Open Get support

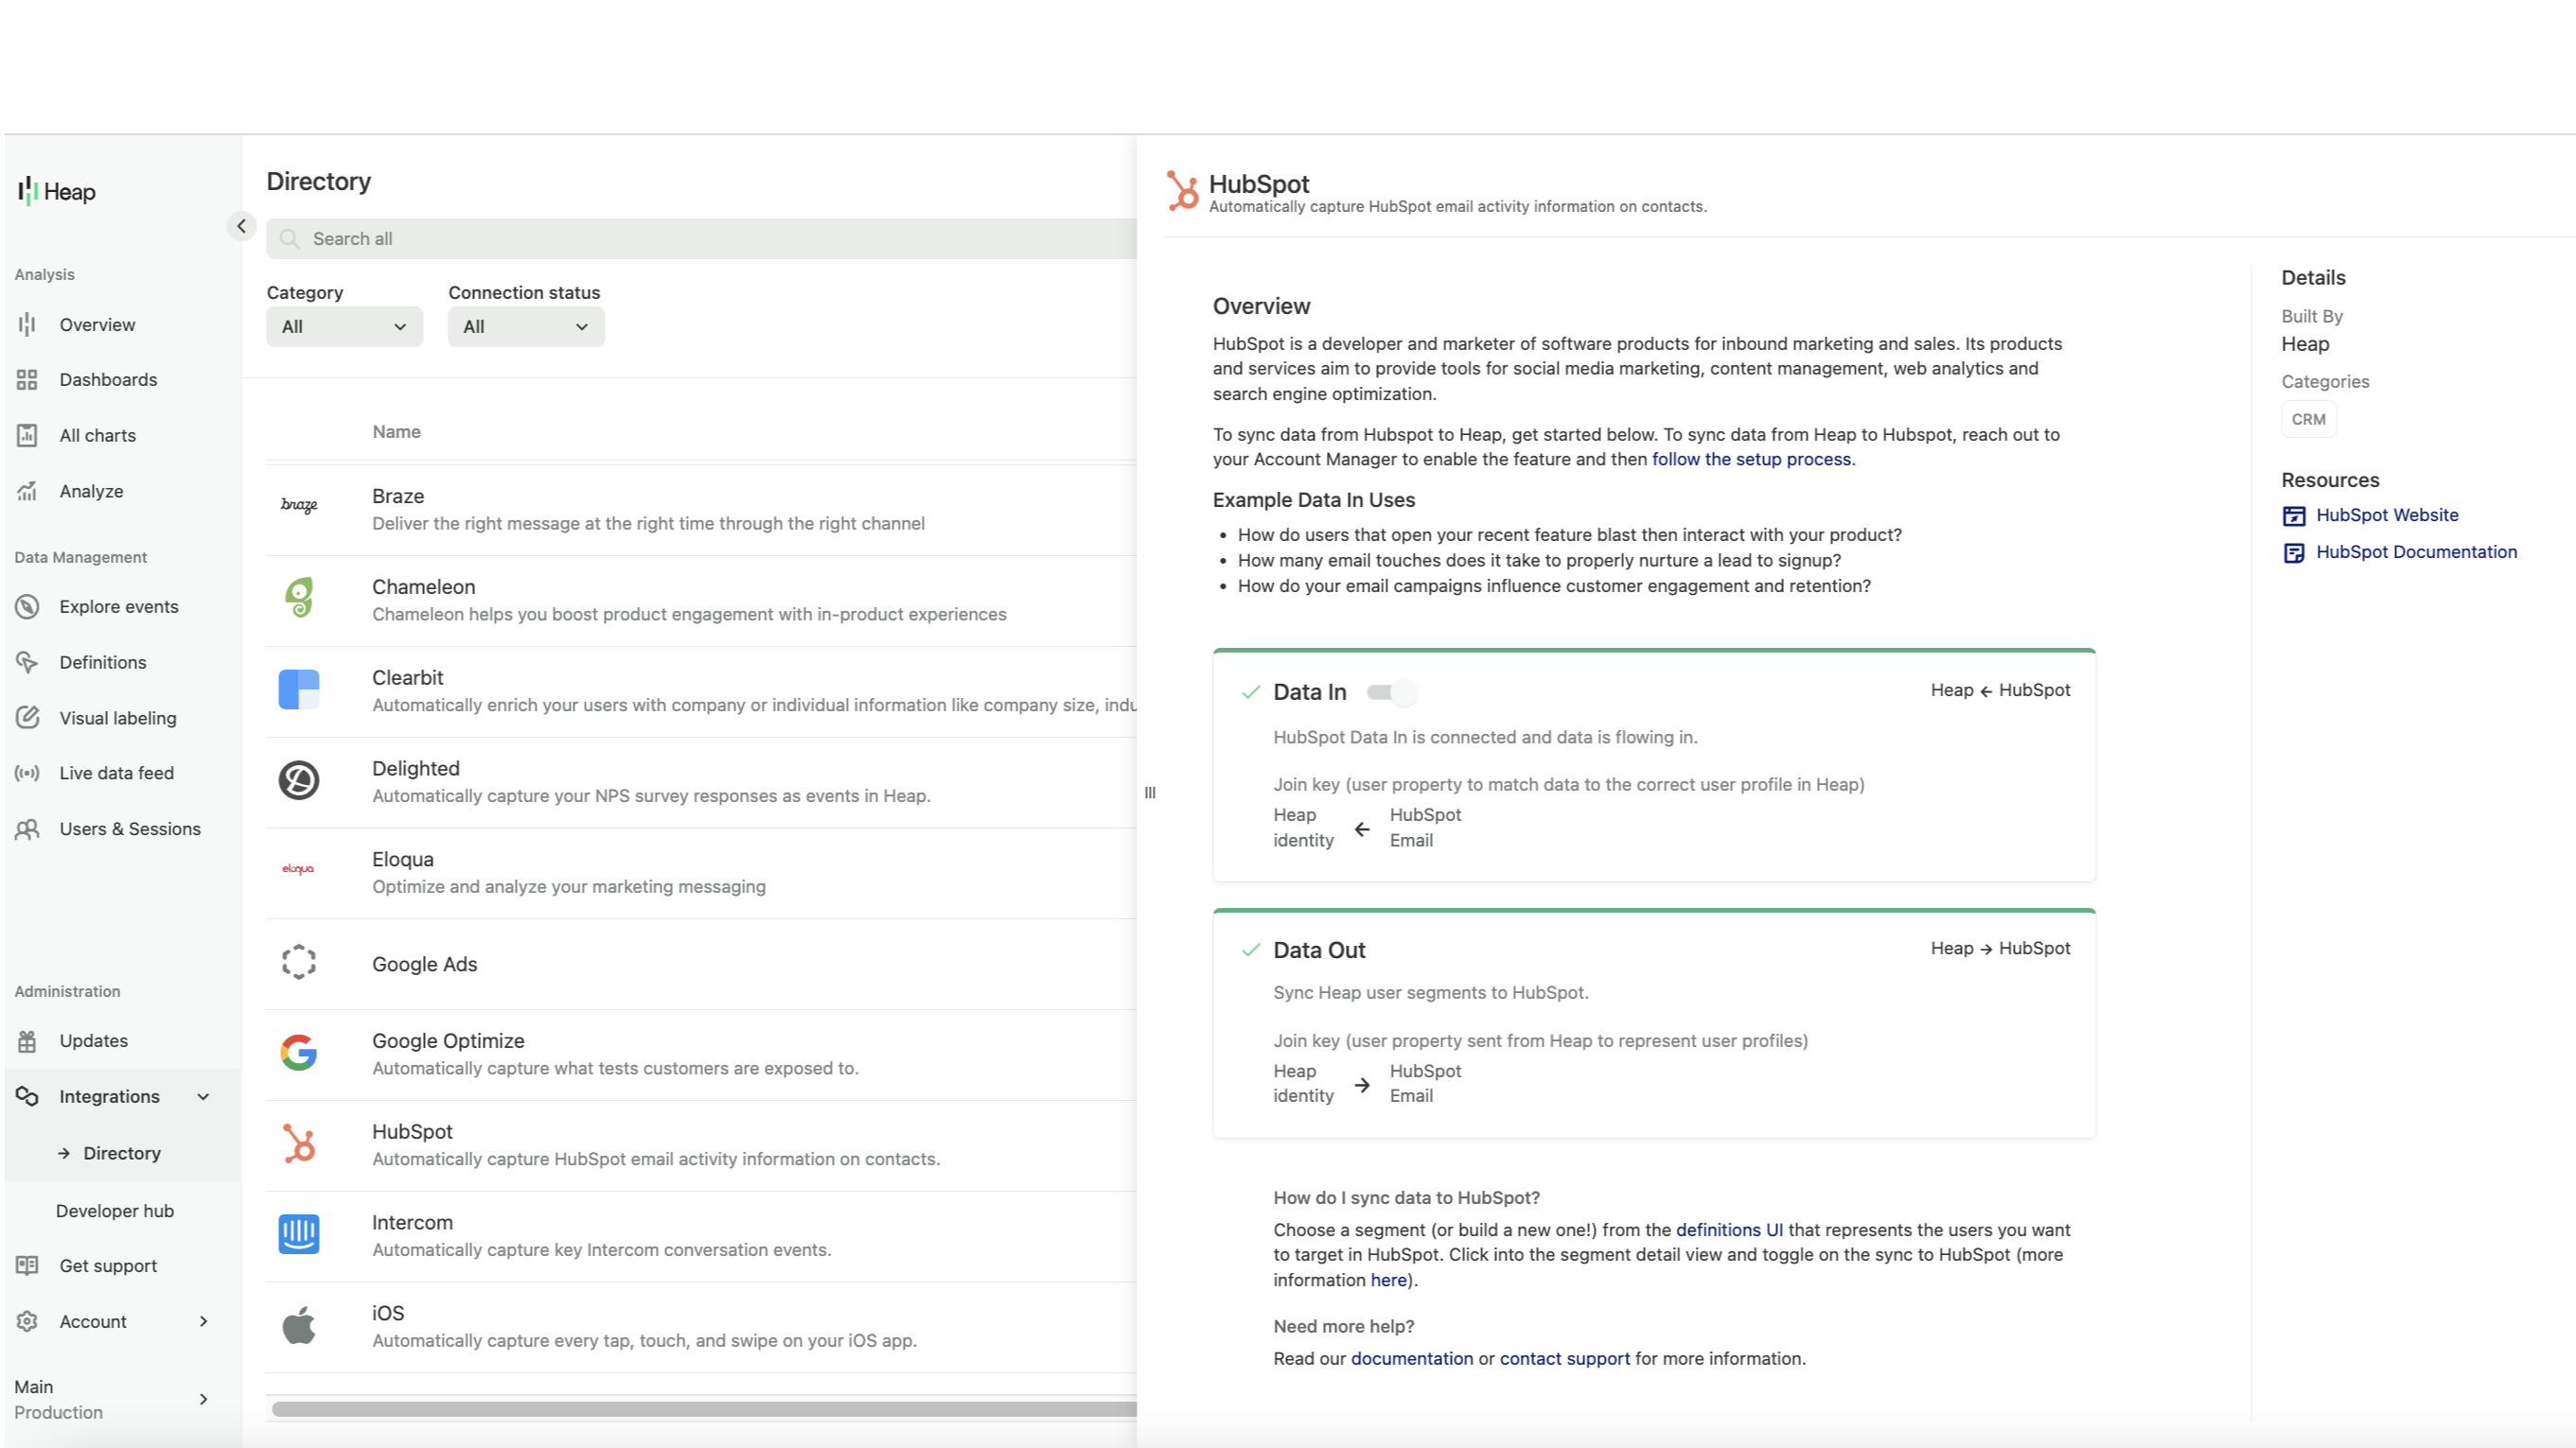click(x=108, y=1265)
